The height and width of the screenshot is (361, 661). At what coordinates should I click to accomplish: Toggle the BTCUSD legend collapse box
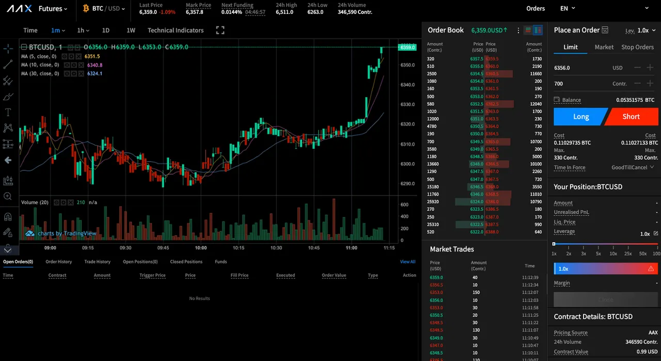point(24,47)
